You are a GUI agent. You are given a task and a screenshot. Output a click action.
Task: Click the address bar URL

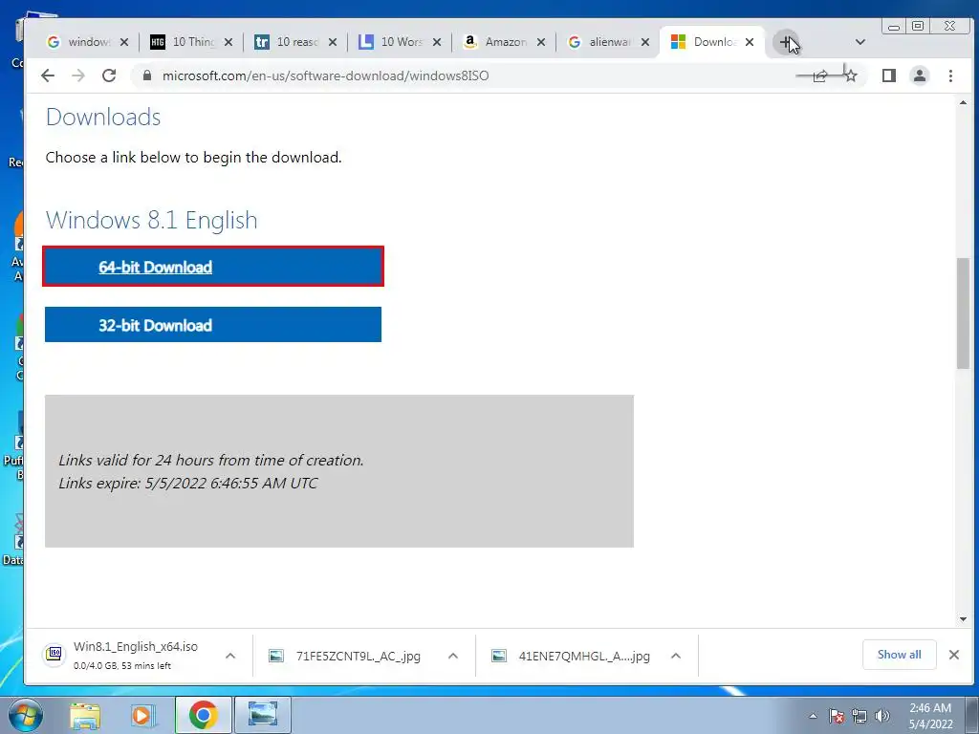coord(325,76)
